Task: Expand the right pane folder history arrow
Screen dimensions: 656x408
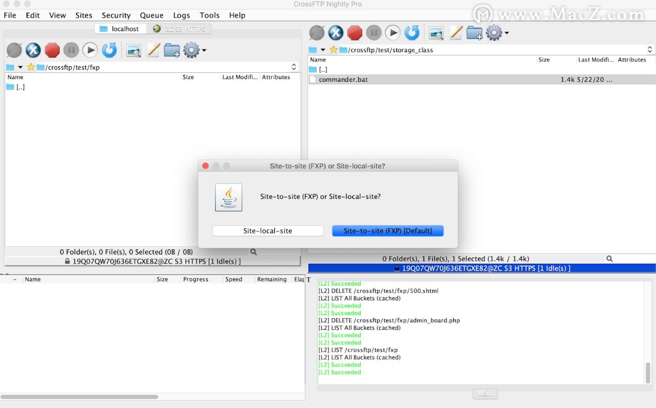Action: [x=322, y=50]
